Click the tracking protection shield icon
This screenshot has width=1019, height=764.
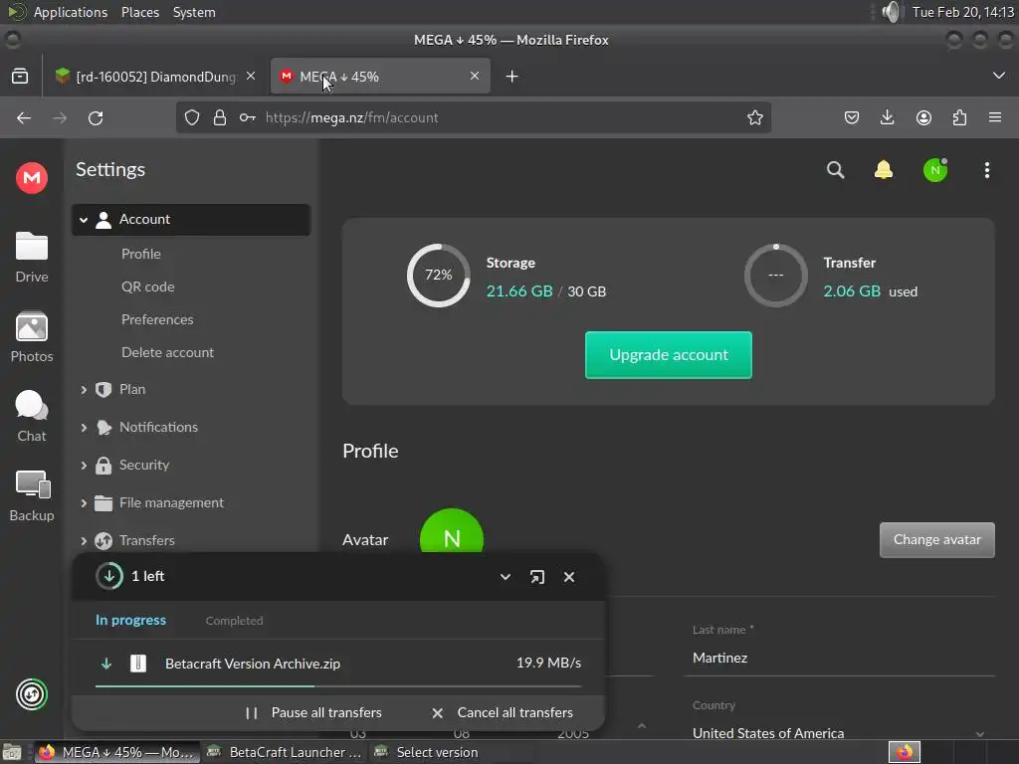click(192, 117)
